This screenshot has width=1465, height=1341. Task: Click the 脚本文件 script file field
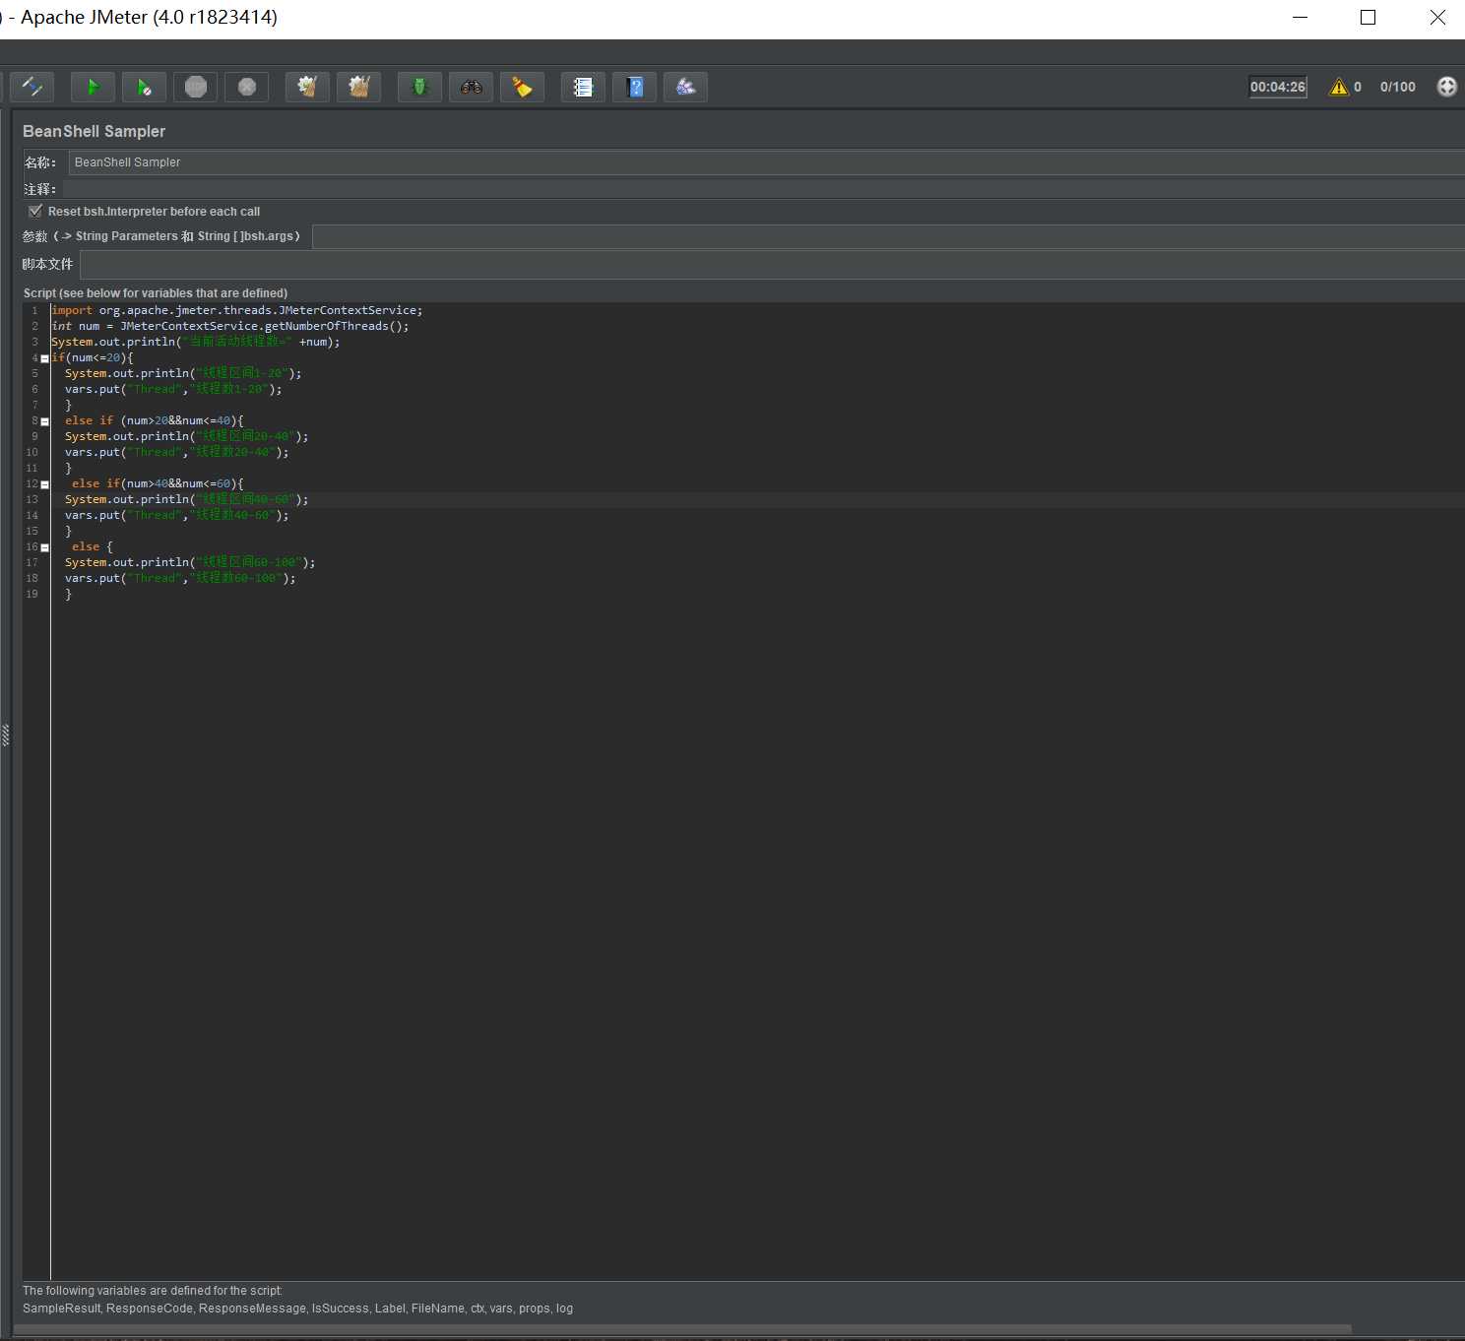point(772,264)
